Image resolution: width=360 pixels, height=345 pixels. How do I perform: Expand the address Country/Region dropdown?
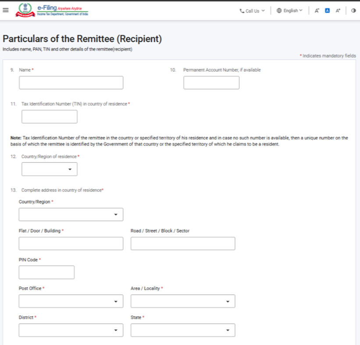tap(71, 214)
